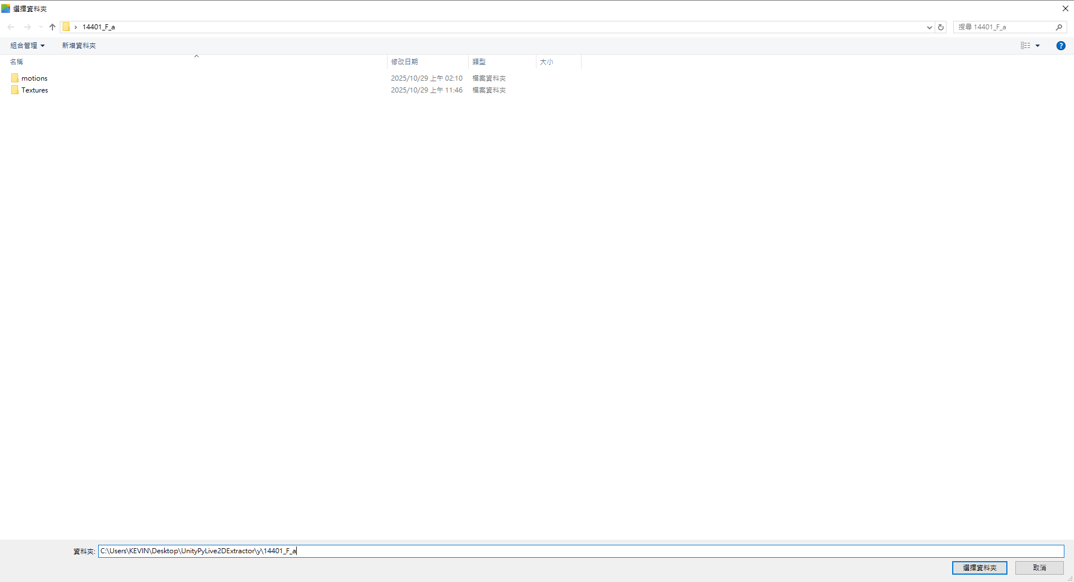Click the Forward navigation arrow
The height and width of the screenshot is (582, 1074).
[x=27, y=27]
